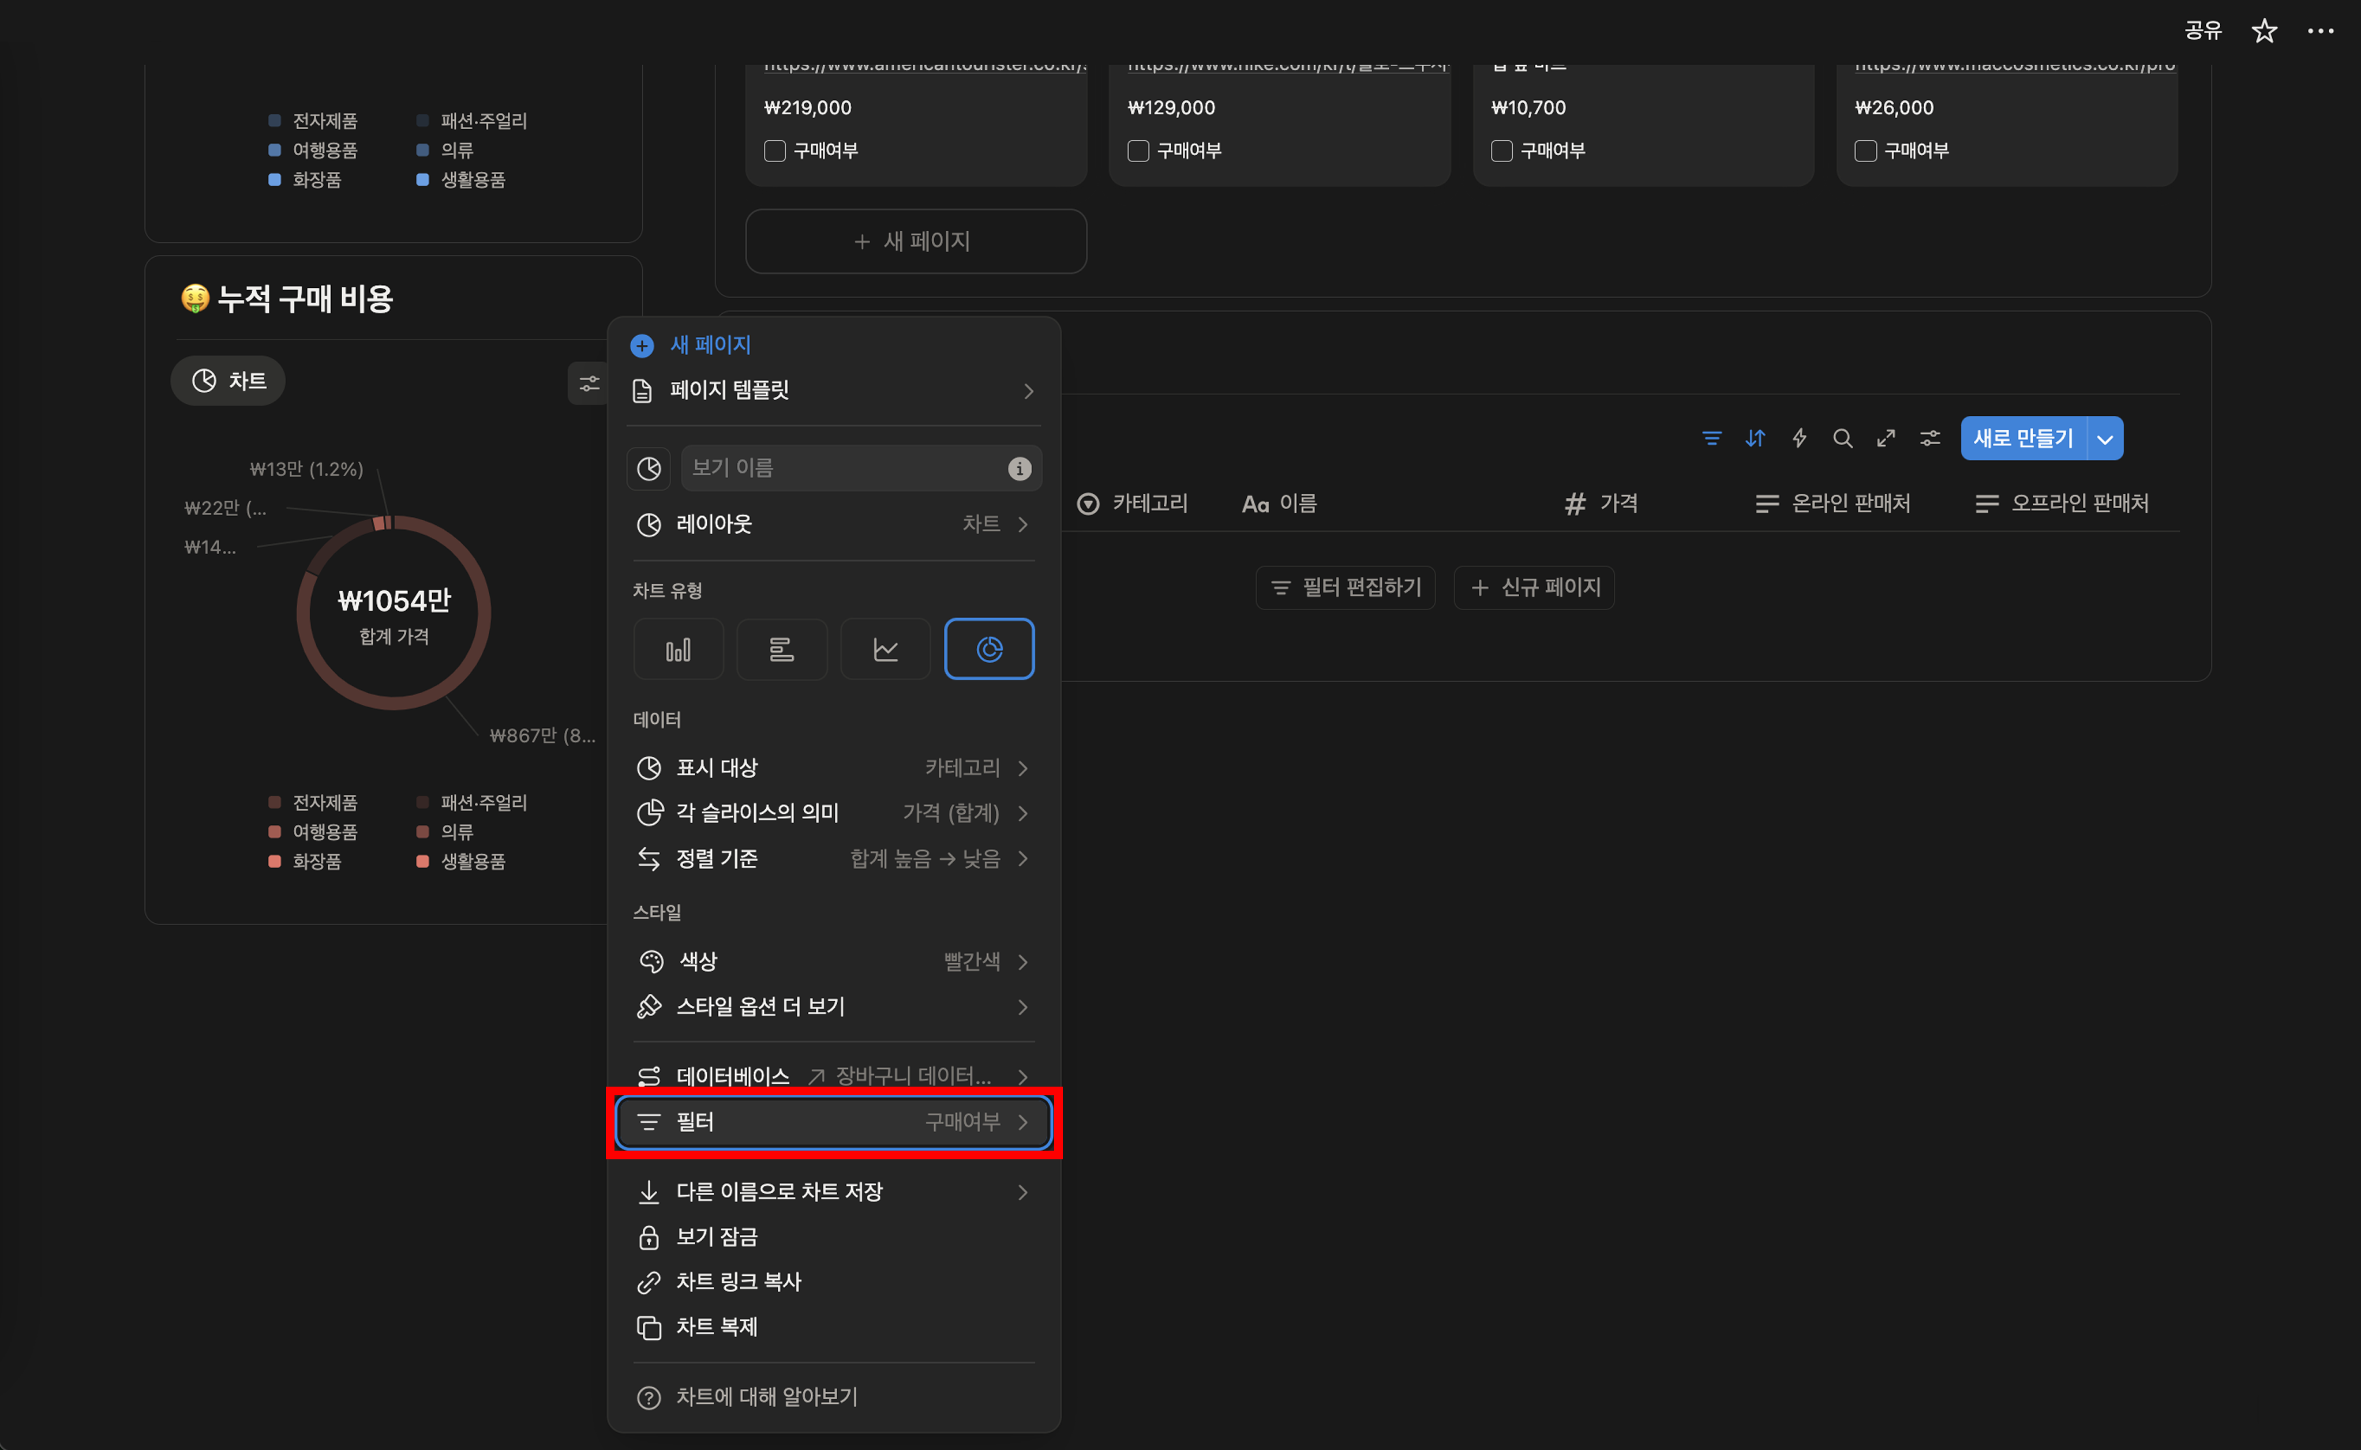Click the sort arrows icon in toolbar

click(1755, 438)
